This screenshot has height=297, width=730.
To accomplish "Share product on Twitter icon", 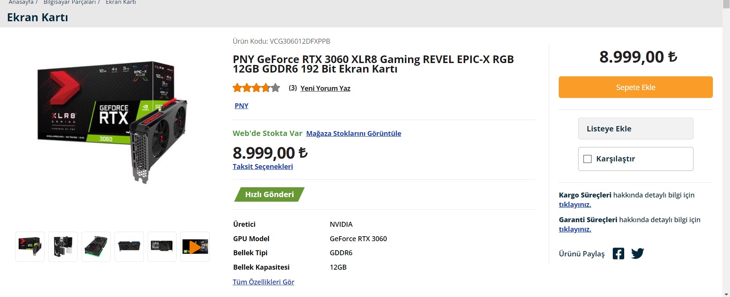I will click(x=638, y=253).
